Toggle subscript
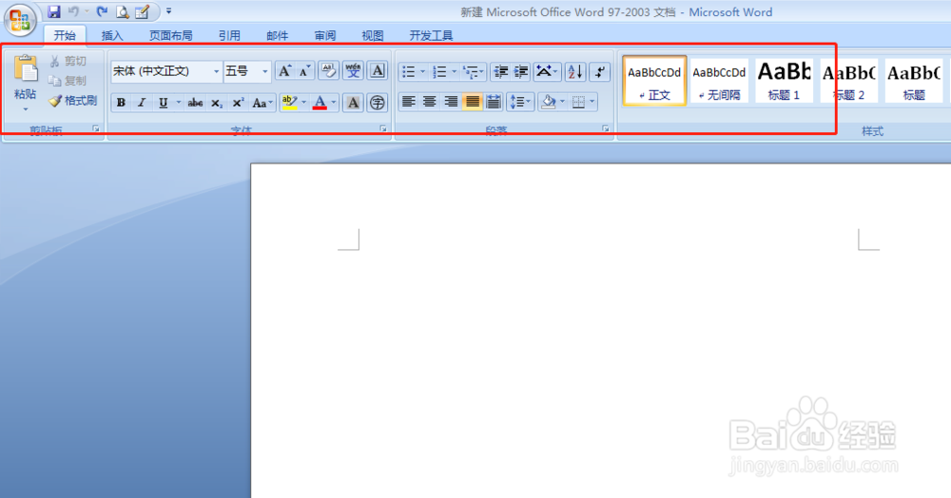 coord(217,103)
